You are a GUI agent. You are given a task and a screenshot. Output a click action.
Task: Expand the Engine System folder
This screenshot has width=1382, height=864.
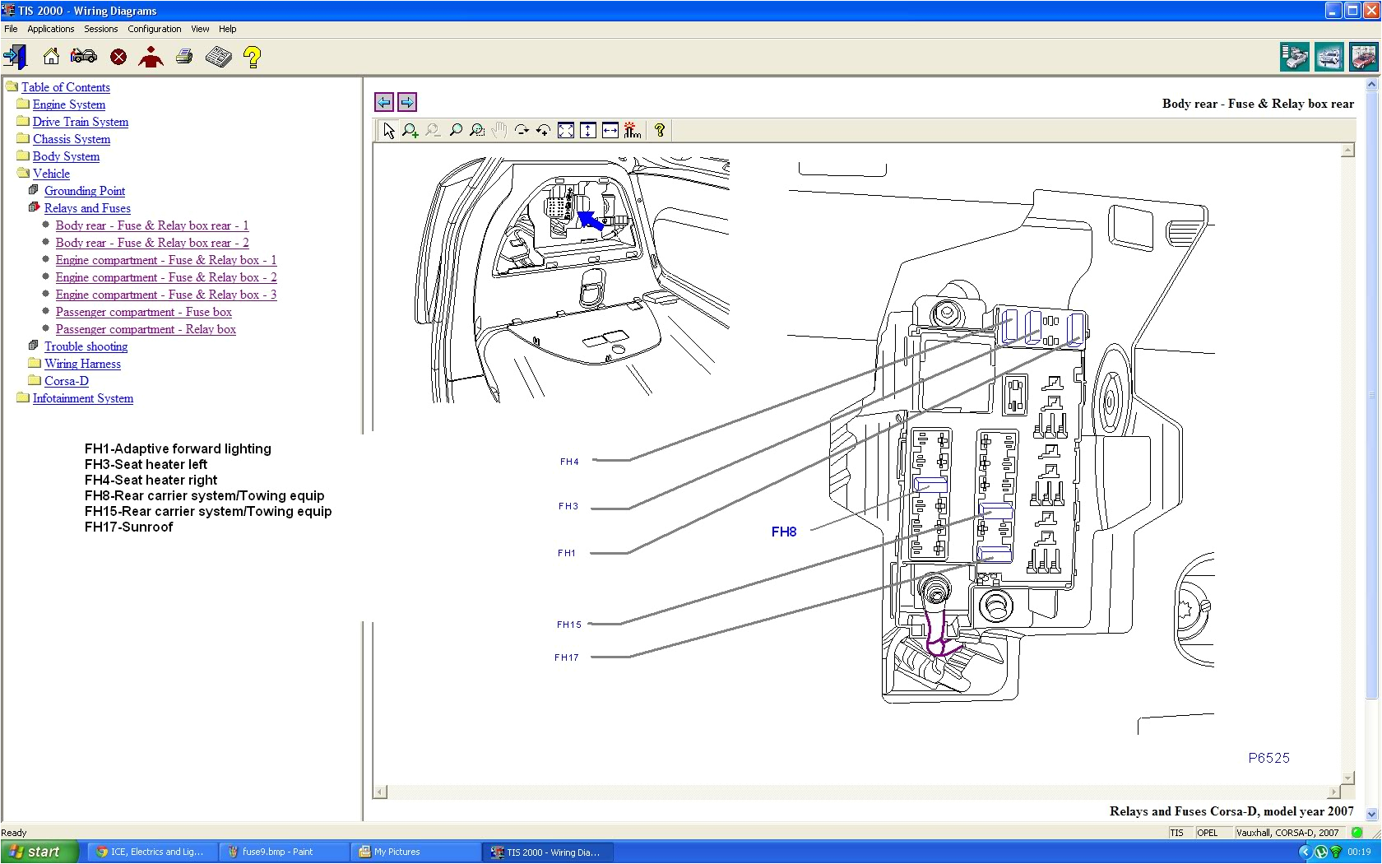pos(69,105)
